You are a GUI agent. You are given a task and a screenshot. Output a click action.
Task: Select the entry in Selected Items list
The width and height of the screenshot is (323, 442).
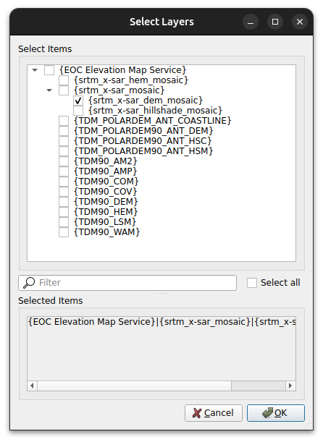[x=161, y=322]
